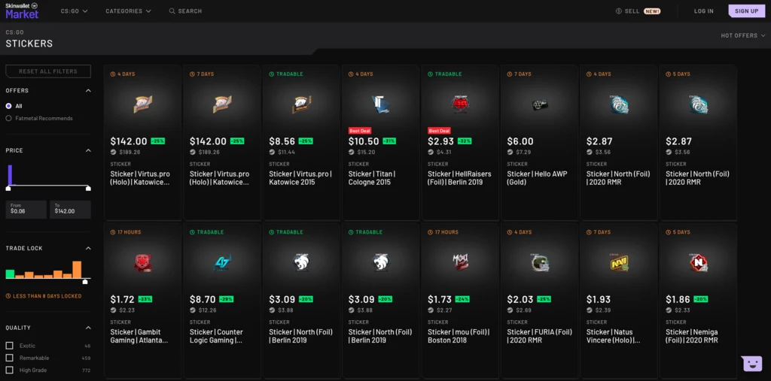This screenshot has height=381, width=771.
Task: Open Sticker | Titan | Cologne 2015 title
Action: pyautogui.click(x=372, y=178)
